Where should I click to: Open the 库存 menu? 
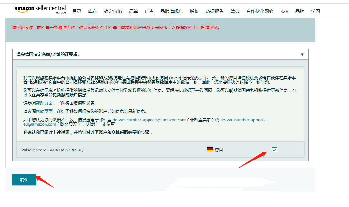click(93, 11)
